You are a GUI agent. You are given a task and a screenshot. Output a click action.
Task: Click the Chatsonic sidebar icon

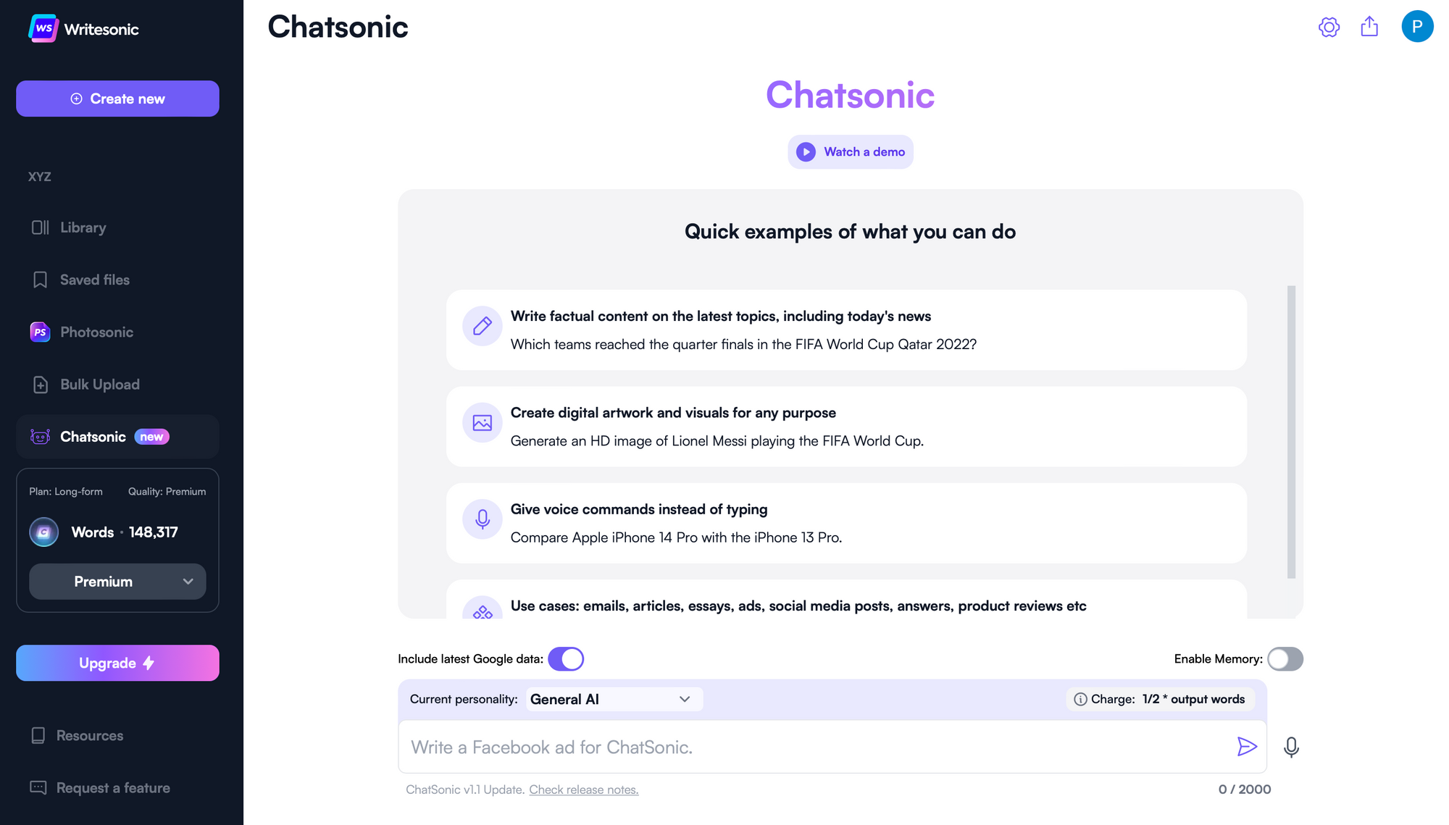[39, 435]
